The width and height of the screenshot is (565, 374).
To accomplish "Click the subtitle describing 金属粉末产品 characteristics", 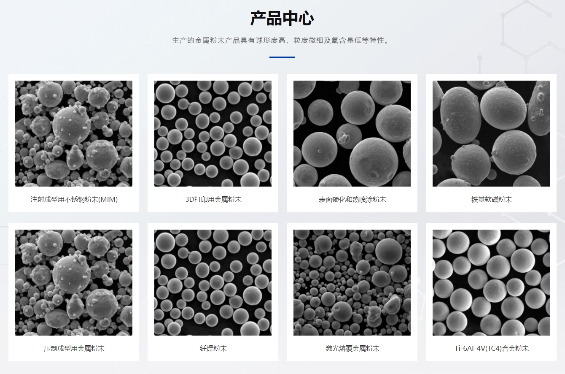I will (x=282, y=41).
